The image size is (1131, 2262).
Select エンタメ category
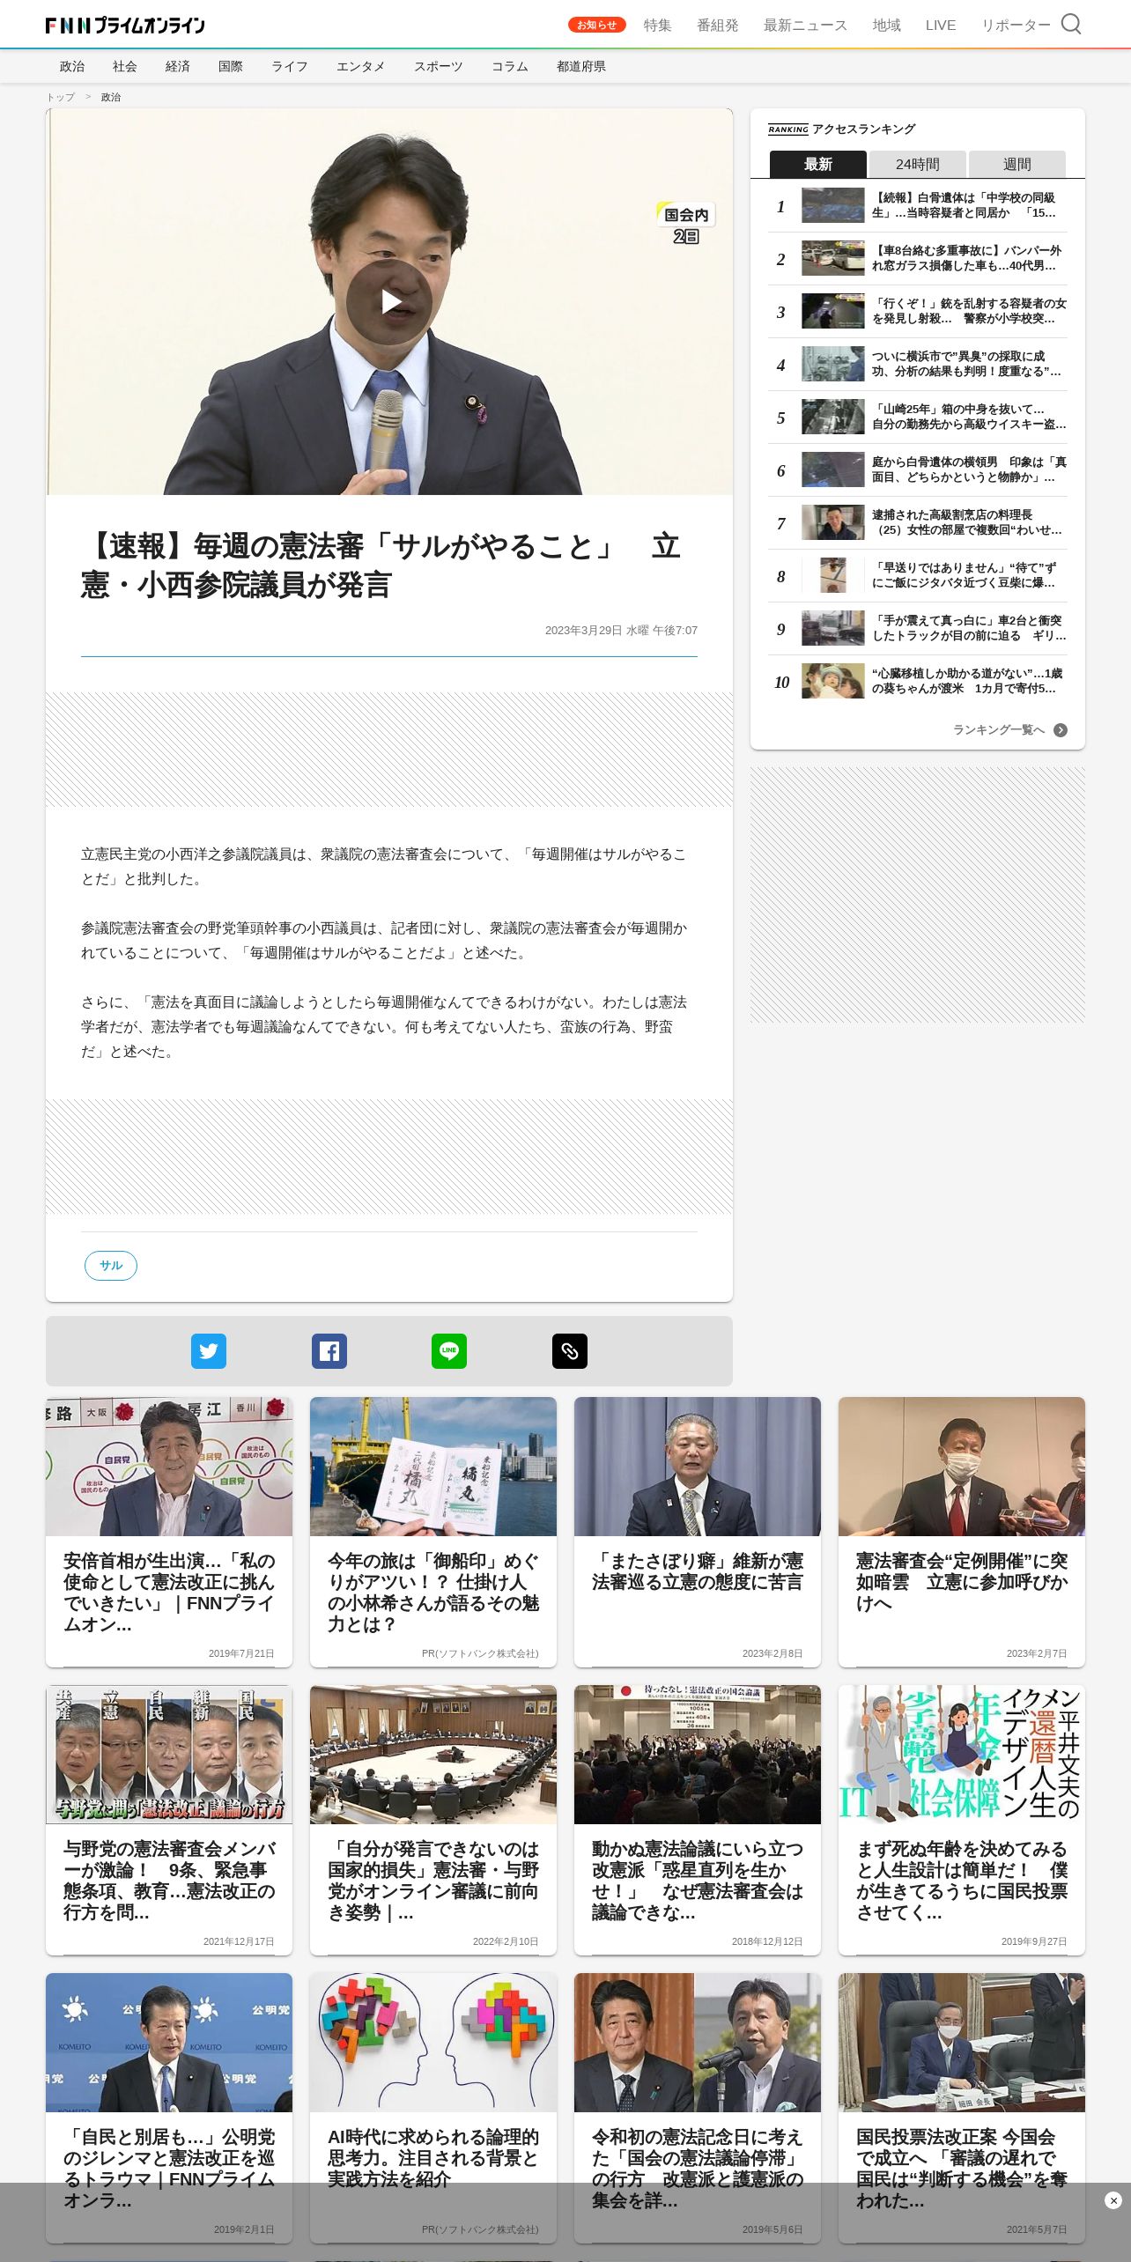pos(361,66)
